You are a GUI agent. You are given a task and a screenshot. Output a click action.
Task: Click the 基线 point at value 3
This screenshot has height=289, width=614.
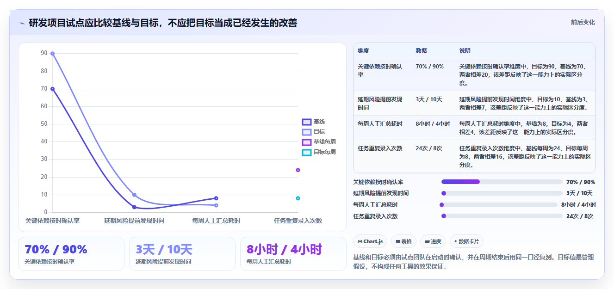pyautogui.click(x=134, y=207)
